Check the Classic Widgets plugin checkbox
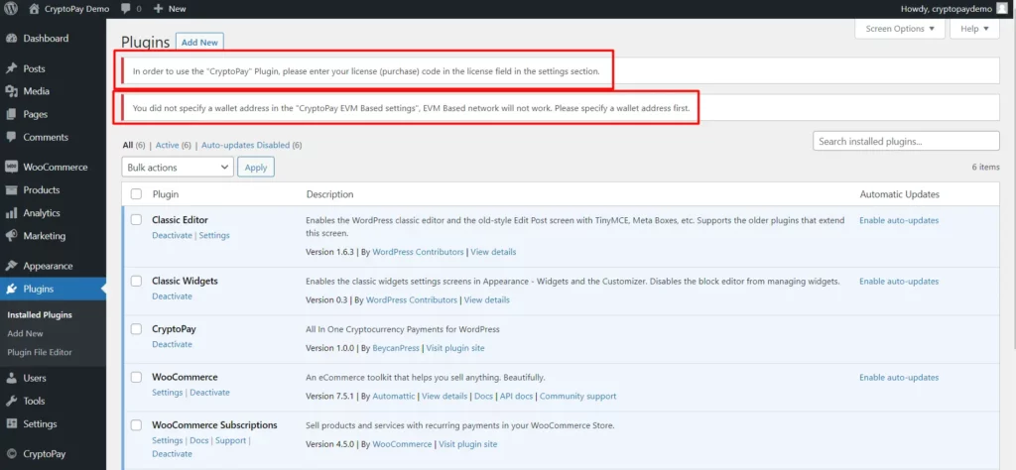 (x=136, y=281)
